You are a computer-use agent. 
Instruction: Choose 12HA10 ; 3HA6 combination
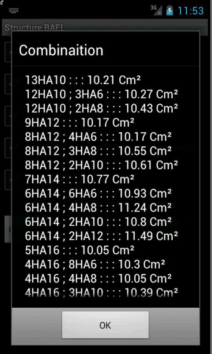tap(102, 94)
